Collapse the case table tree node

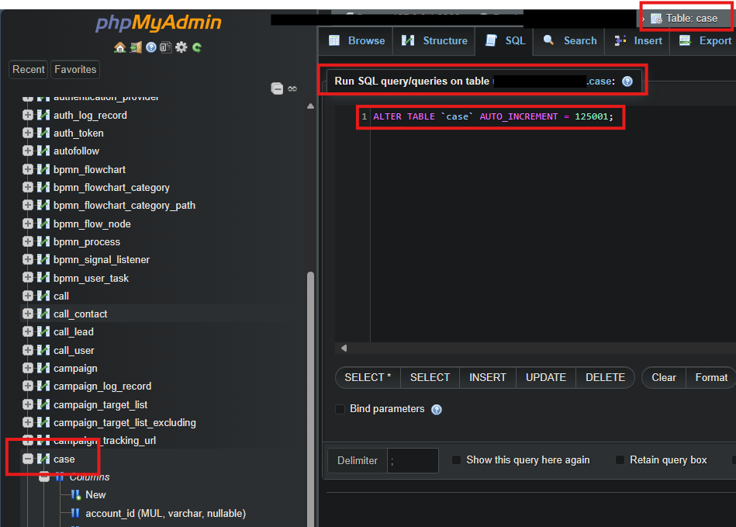tap(28, 459)
